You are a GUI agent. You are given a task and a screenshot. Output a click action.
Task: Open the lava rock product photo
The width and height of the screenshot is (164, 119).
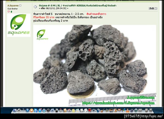point(95,66)
